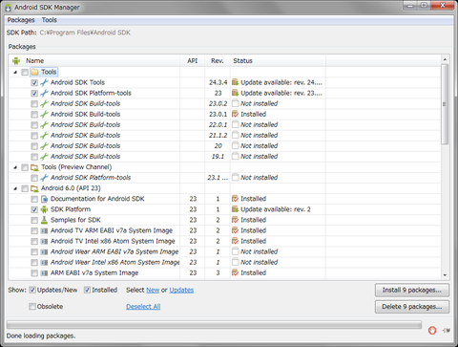Viewport: 458px width, 347px height.
Task: Click the update available icon for Android SDK Tools
Action: click(x=235, y=82)
